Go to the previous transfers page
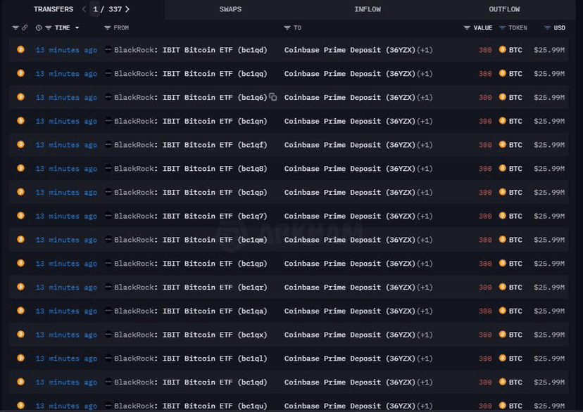Image resolution: width=583 pixels, height=412 pixels. (x=84, y=9)
